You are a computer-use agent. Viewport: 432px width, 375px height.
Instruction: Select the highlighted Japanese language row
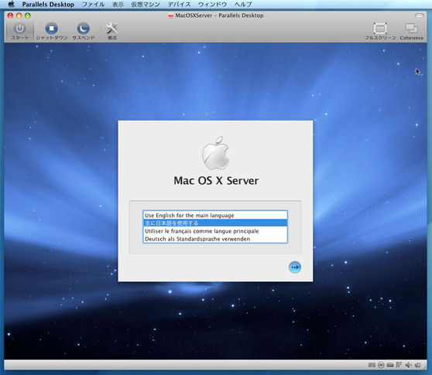click(x=215, y=223)
